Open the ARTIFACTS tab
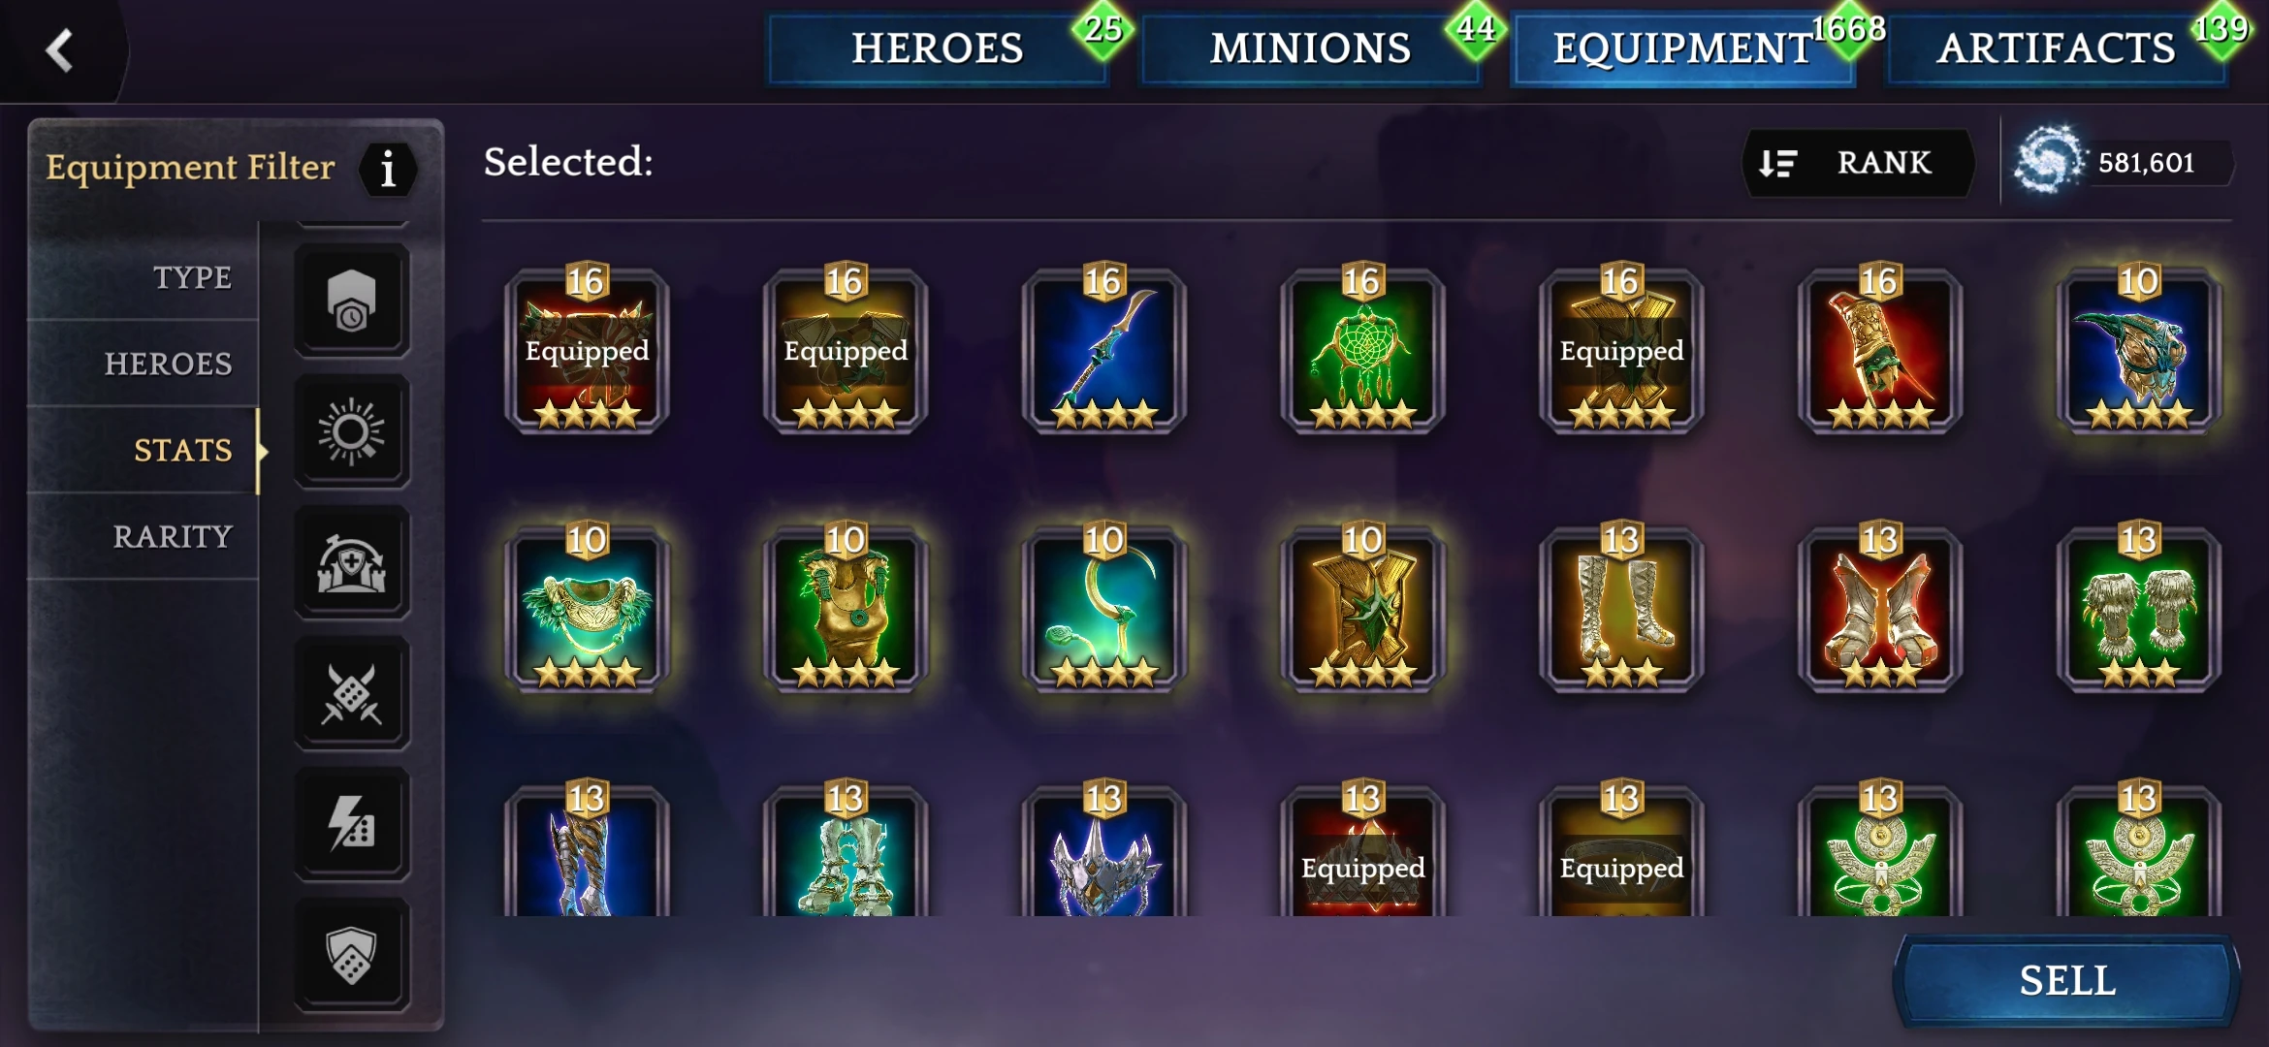This screenshot has height=1047, width=2269. 2057,48
